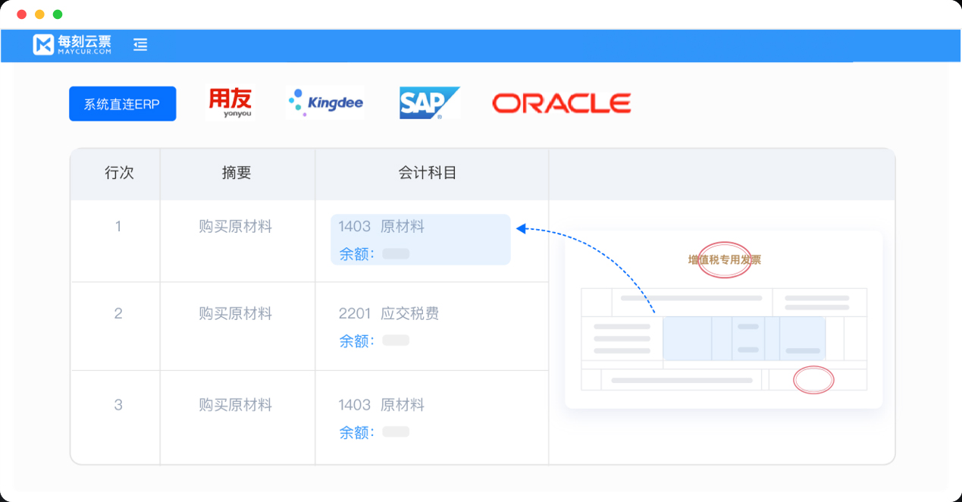962x502 pixels.
Task: Click the red stamp circle at invoice bottom
Action: 813,380
